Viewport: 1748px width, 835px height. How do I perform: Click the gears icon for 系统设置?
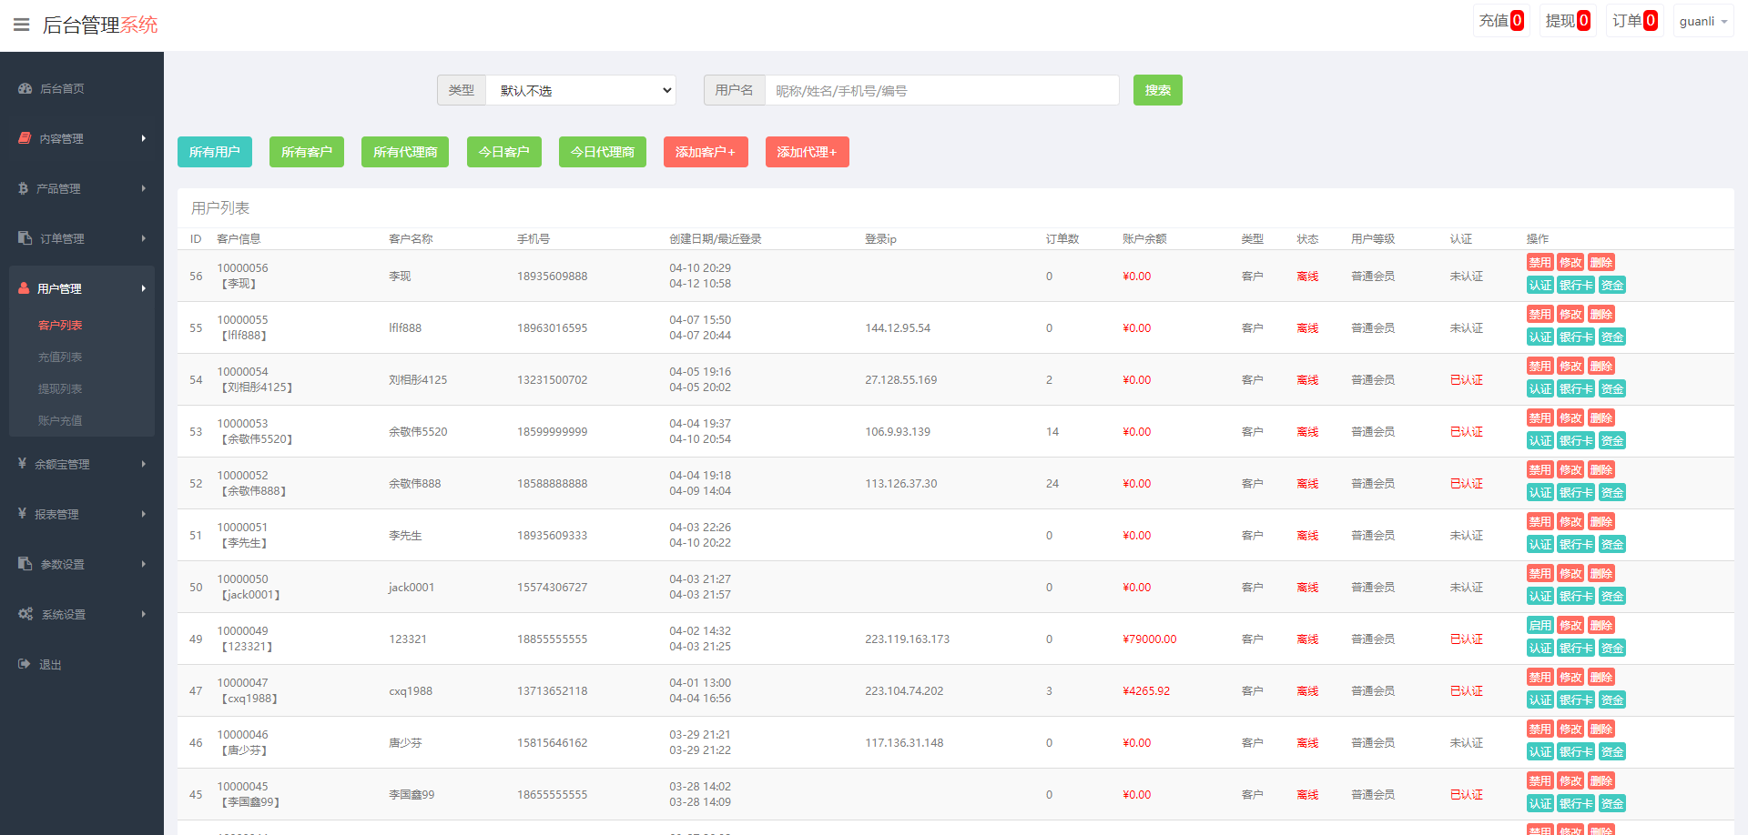[x=25, y=614]
